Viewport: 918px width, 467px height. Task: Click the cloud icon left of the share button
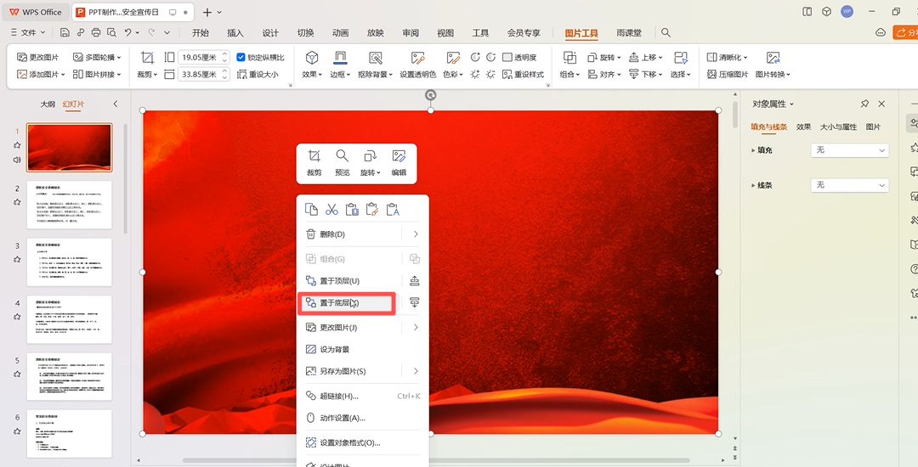[x=880, y=33]
